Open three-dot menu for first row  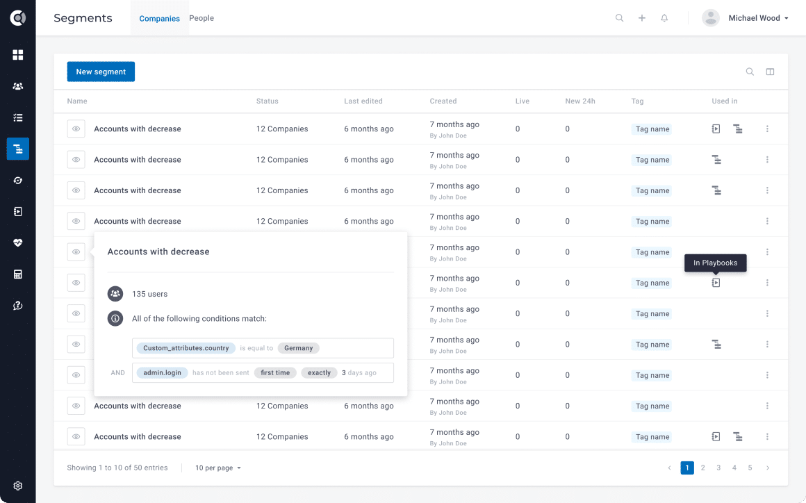767,129
